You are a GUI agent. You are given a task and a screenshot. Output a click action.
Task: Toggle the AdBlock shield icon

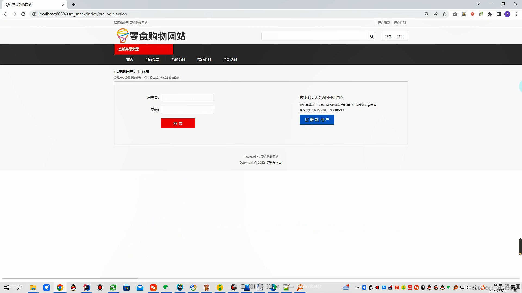[x=473, y=14]
